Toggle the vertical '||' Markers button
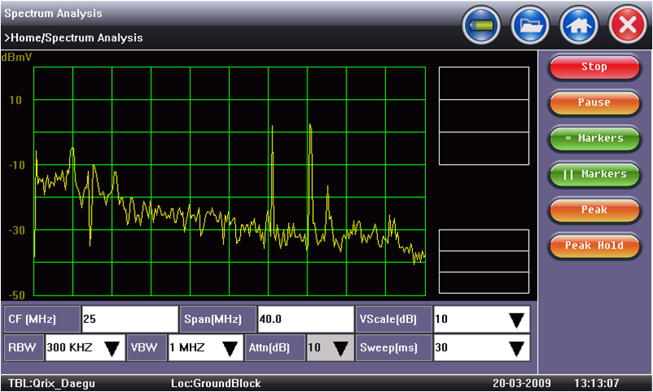 (595, 174)
